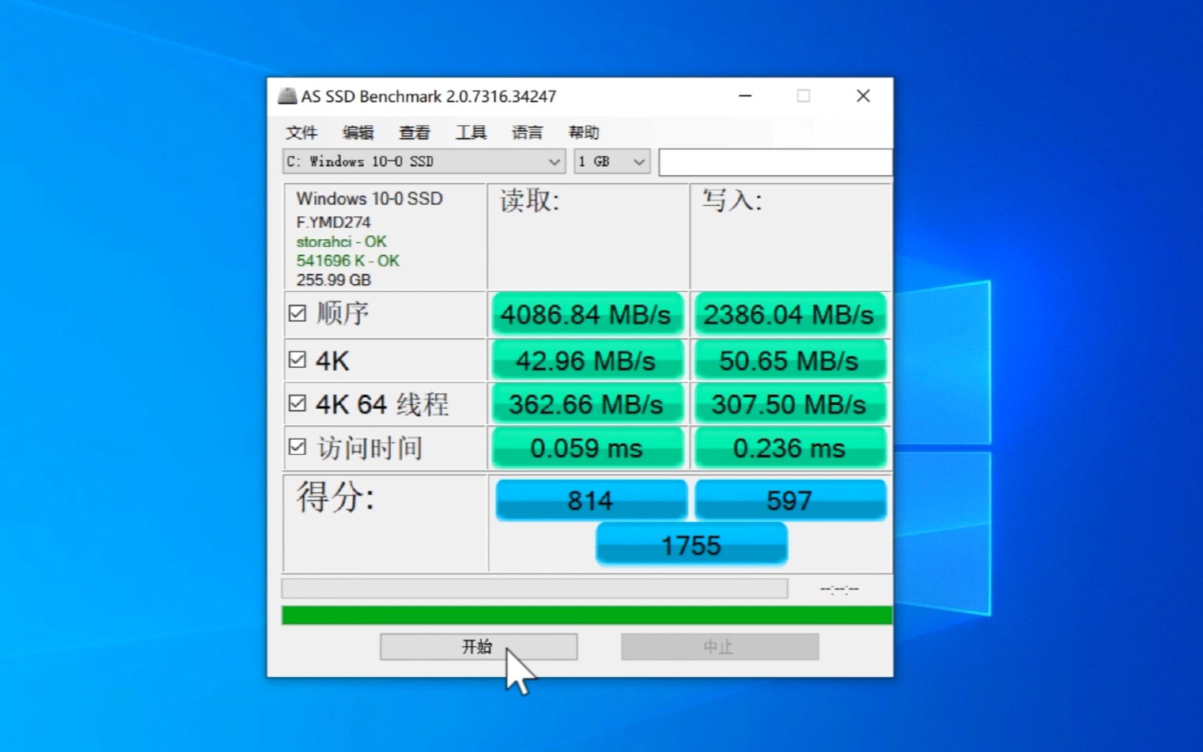1203x752 pixels.
Task: Toggle the 访问时间 access time checkbox
Action: tap(297, 447)
